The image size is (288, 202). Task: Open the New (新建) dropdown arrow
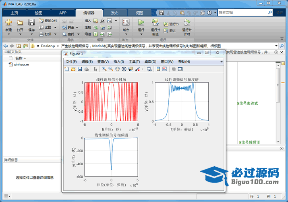coord(8,34)
